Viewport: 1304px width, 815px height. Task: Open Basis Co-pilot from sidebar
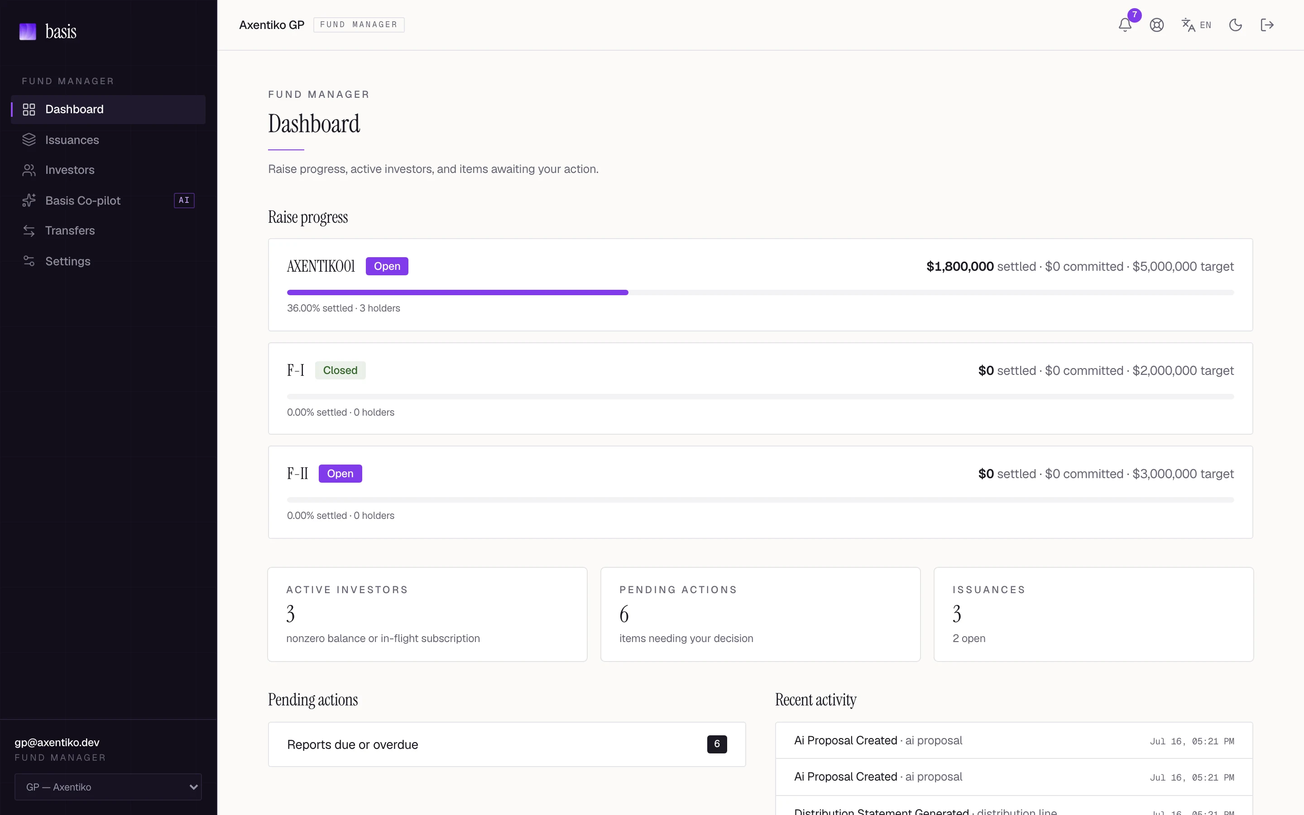(x=108, y=201)
